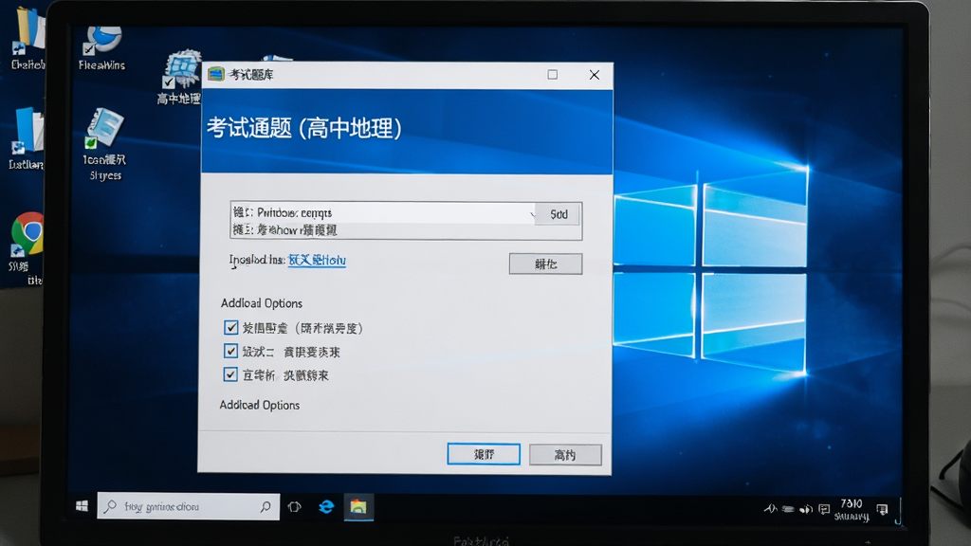Click the 考试通题 (高中地理) heading
This screenshot has width=971, height=546.
coord(304,128)
